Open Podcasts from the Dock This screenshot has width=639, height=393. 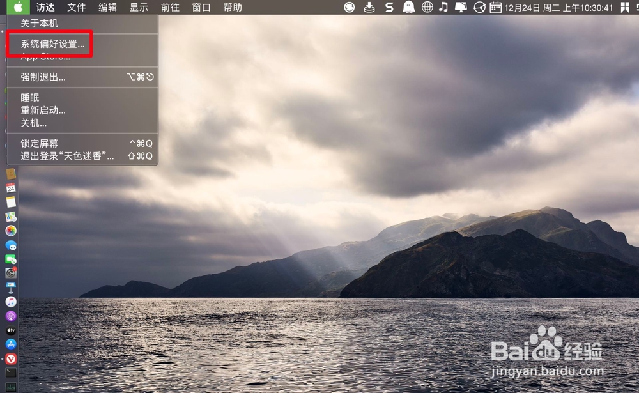11,316
